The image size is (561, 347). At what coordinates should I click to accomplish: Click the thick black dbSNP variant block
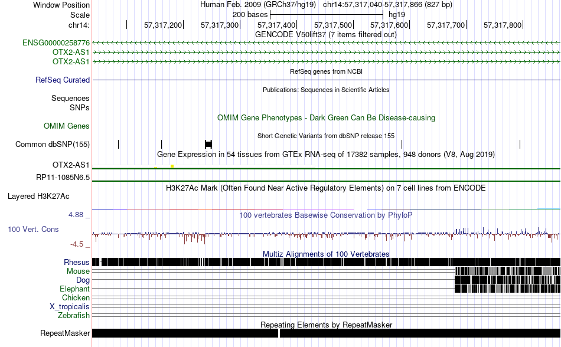click(x=208, y=144)
